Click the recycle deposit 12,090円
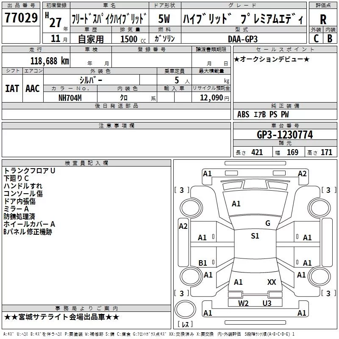Screen dimensions: 339x339 214,98
